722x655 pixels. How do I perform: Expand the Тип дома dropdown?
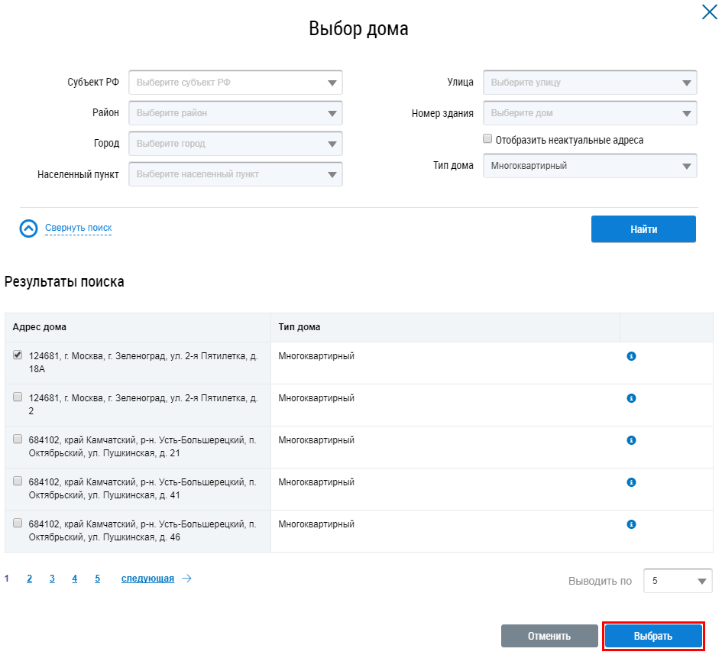pyautogui.click(x=590, y=166)
